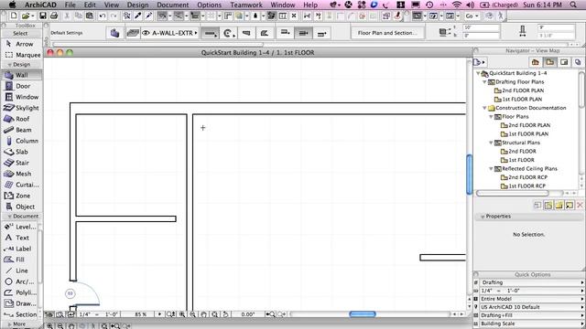Select the Line tool
Viewport: 586px width, 329px height.
19,271
